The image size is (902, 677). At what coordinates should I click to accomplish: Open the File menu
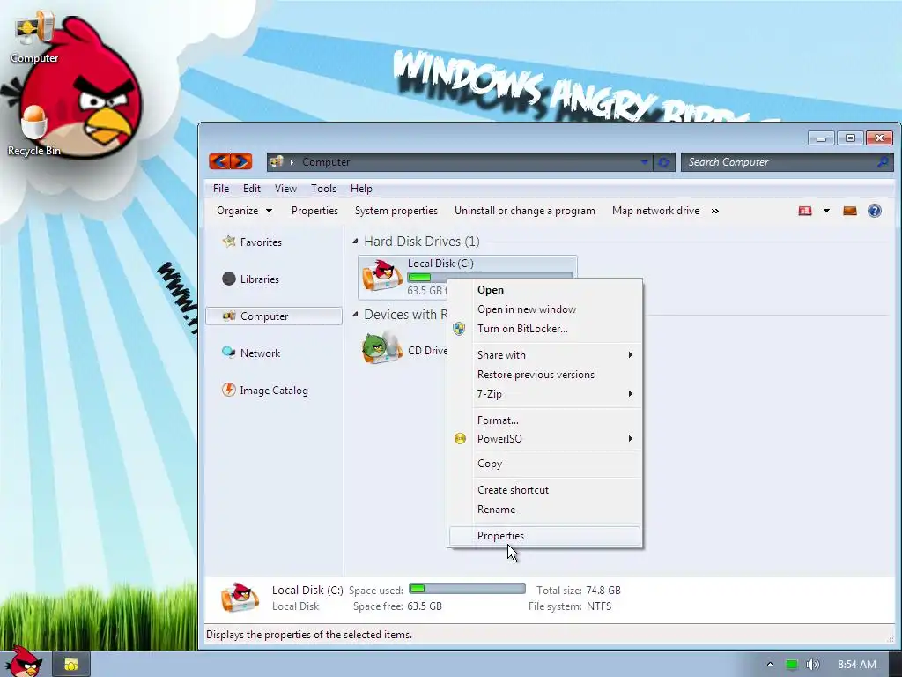[x=221, y=189]
